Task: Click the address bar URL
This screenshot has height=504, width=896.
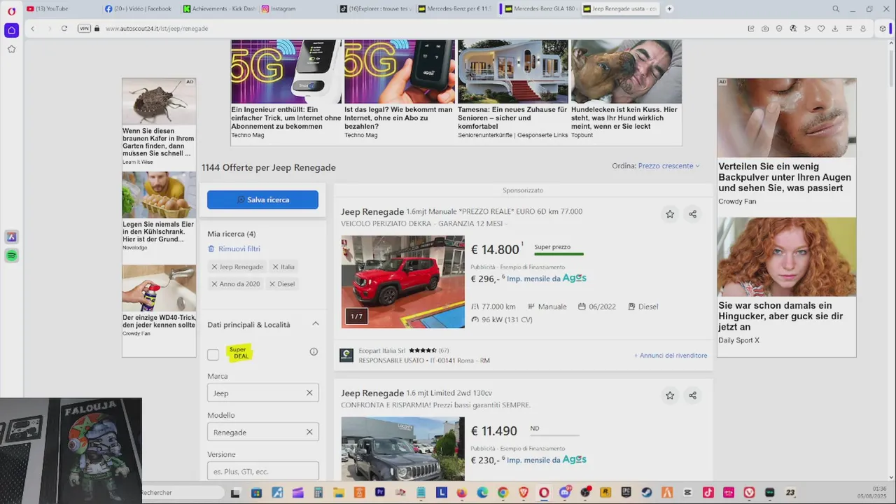Action: click(157, 29)
